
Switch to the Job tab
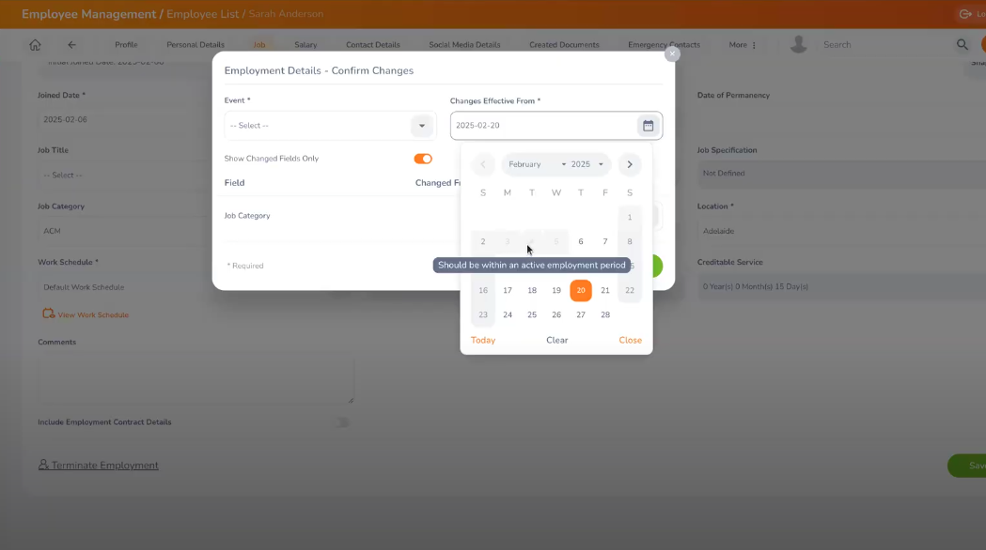pos(259,45)
